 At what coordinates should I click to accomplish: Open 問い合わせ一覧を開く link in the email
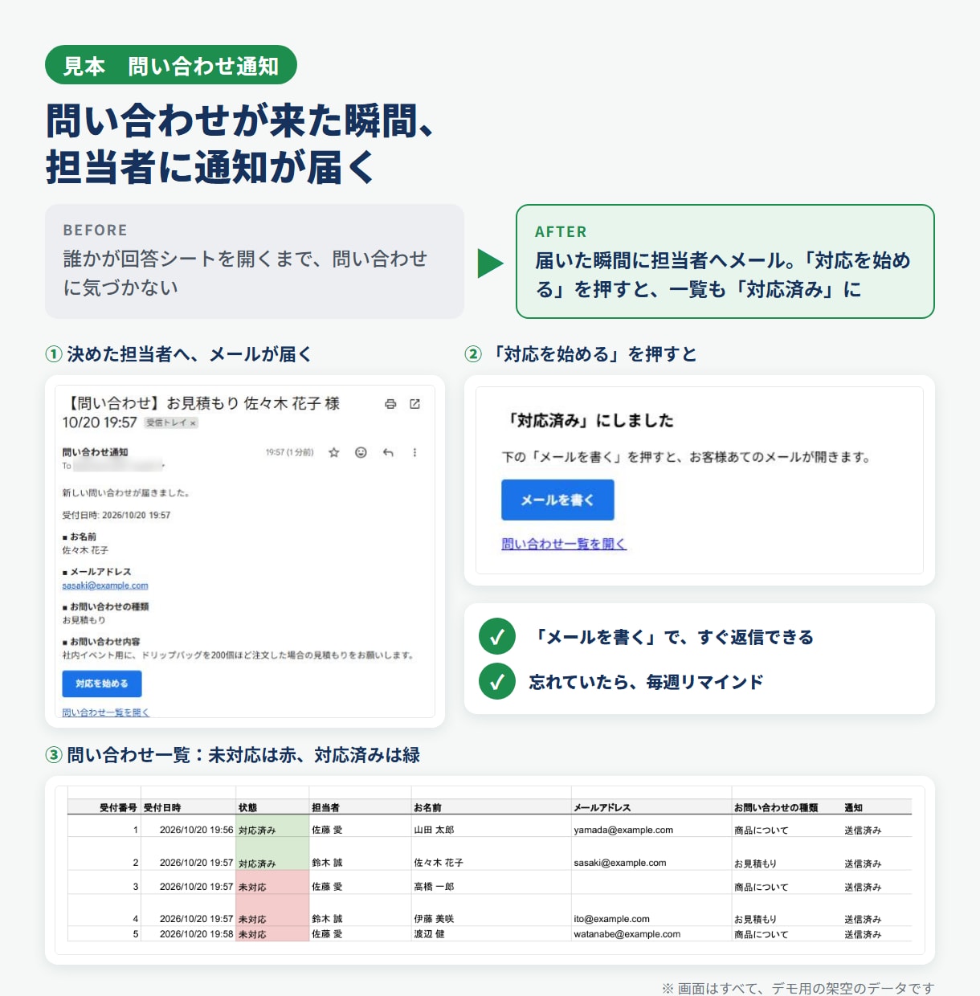(x=106, y=712)
